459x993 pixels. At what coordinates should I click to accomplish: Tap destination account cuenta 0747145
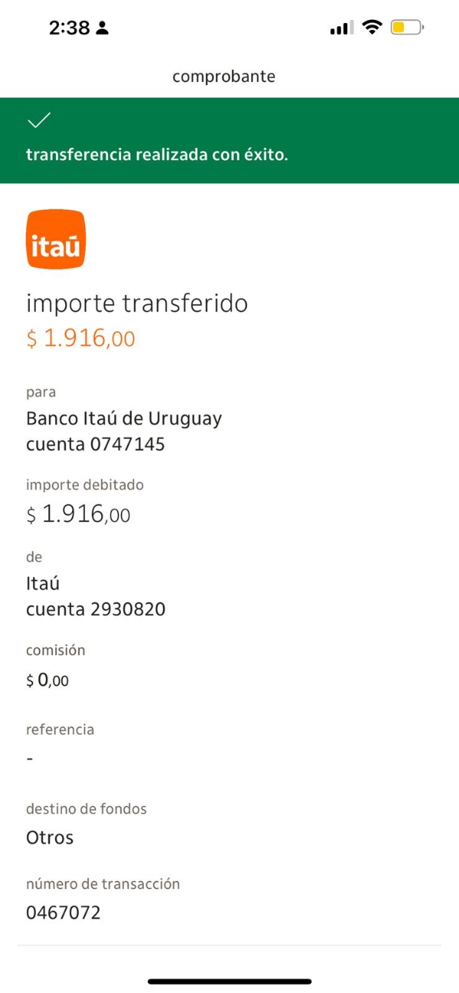coord(96,444)
